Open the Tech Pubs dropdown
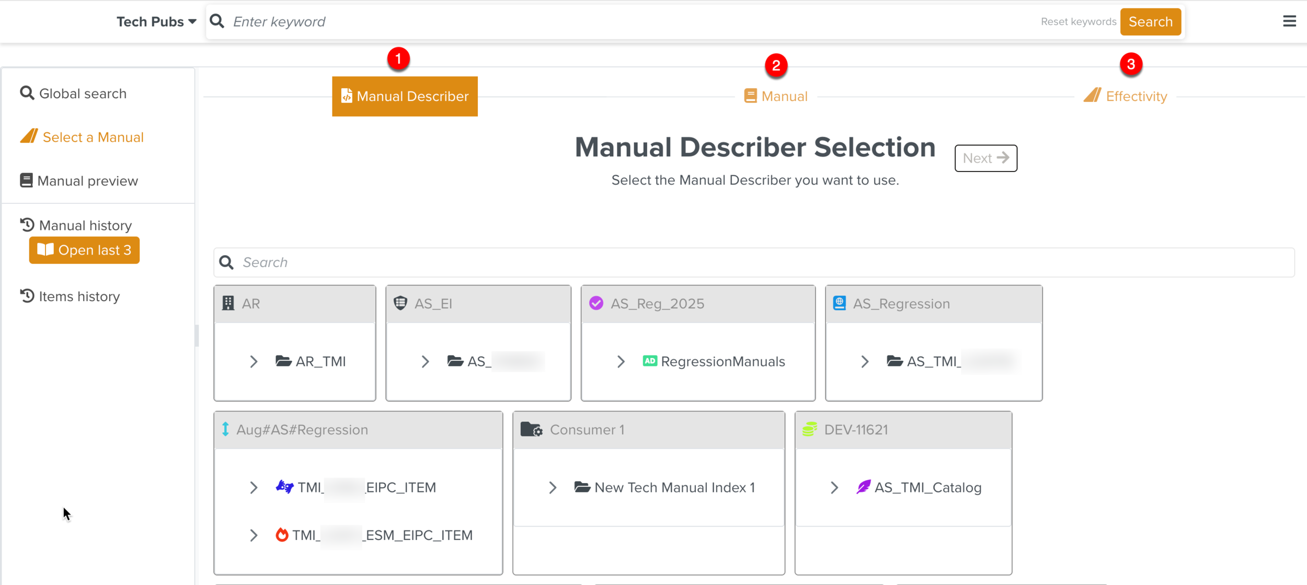 point(156,21)
